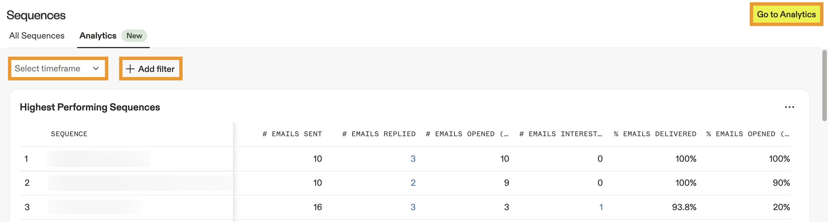This screenshot has height=222, width=828.
Task: Click the New badge beside Analytics
Action: (134, 36)
